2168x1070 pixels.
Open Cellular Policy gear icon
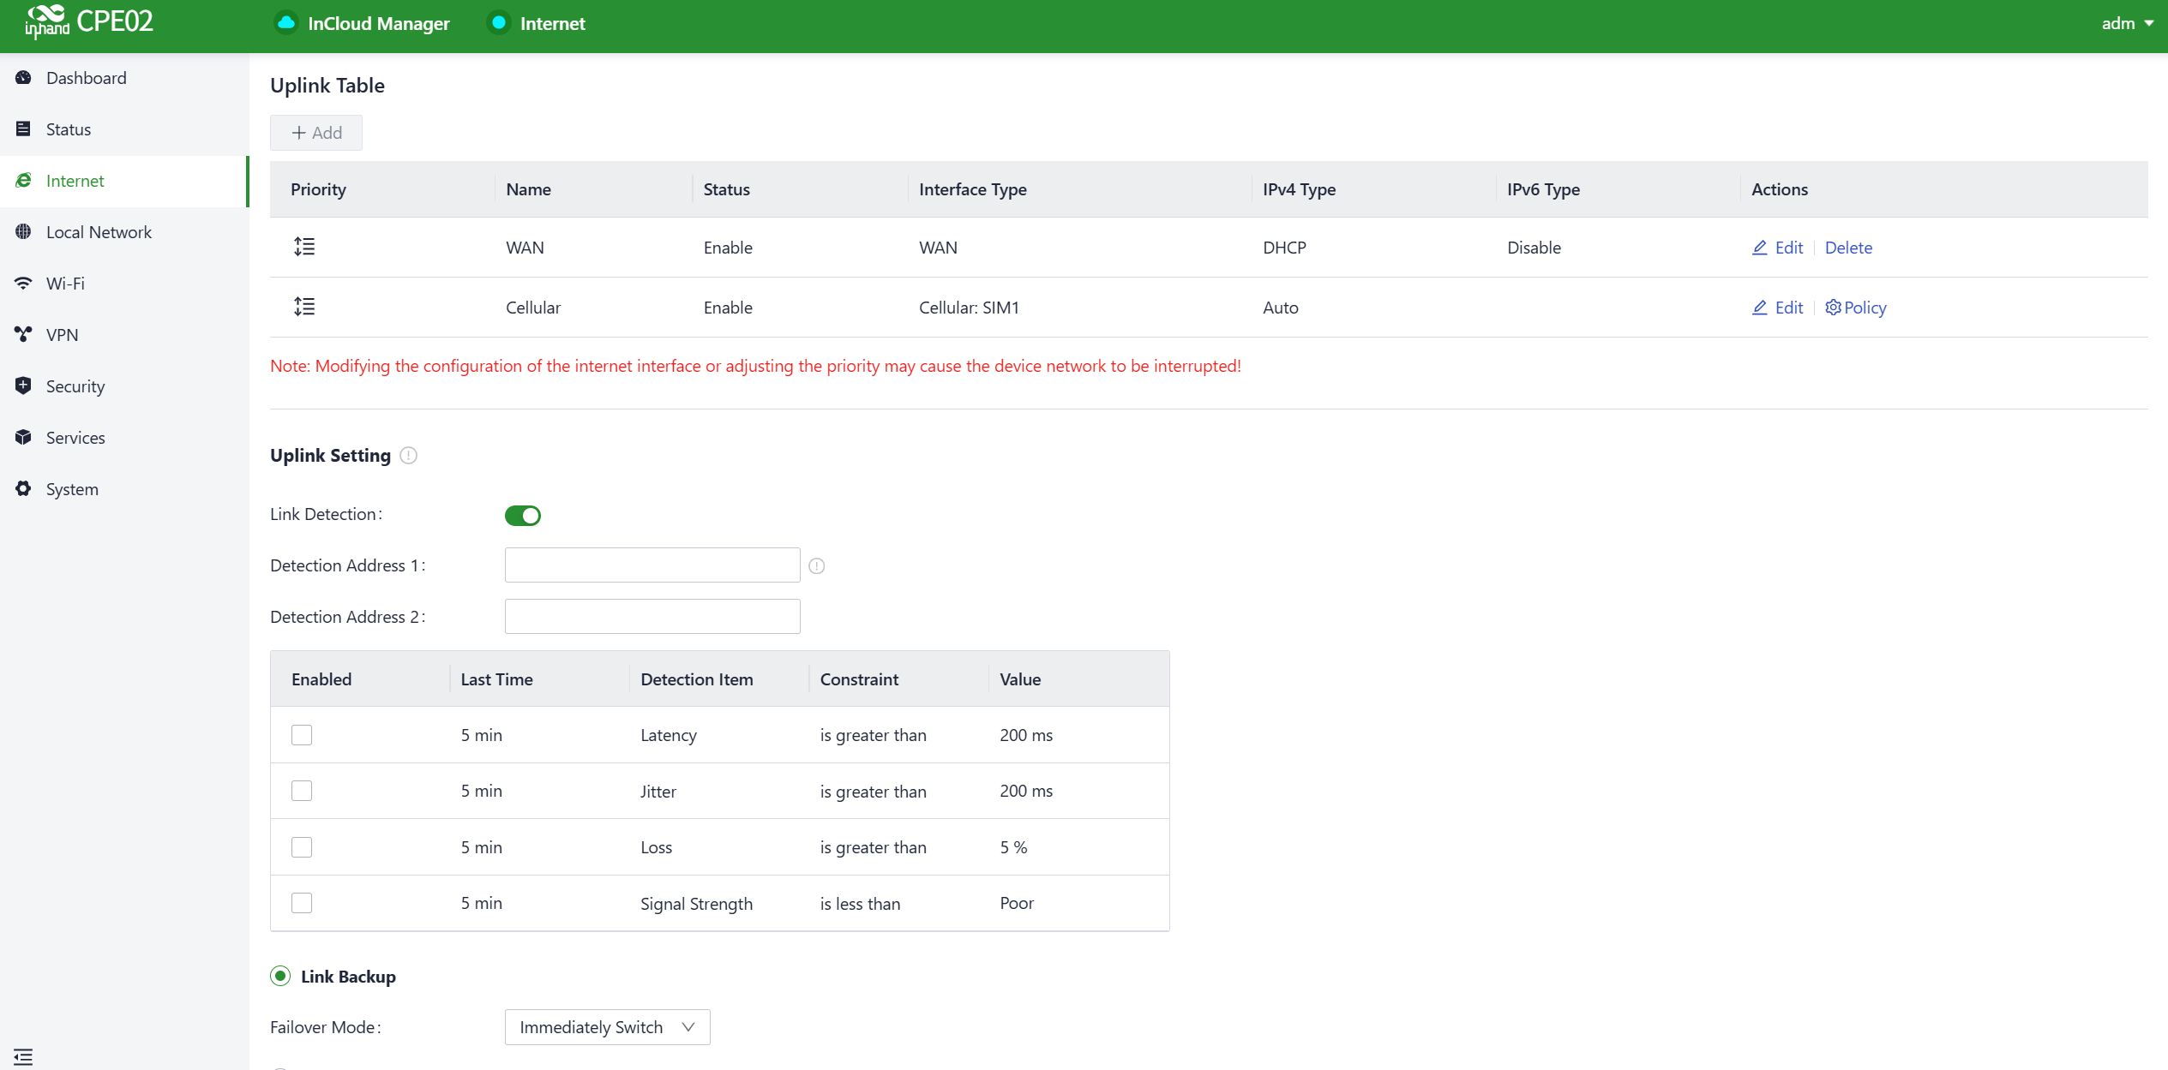(x=1833, y=308)
